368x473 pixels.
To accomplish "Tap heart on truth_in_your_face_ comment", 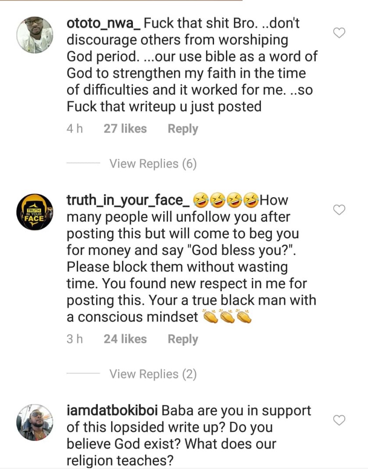I will click(339, 210).
